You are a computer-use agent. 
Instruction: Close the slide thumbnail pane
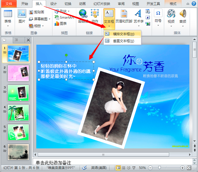(28, 40)
